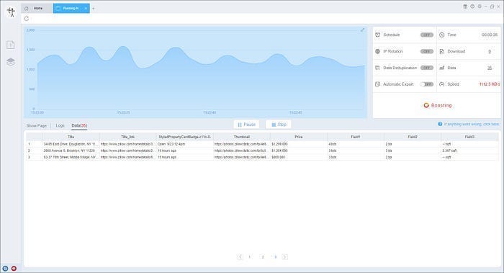Viewport: 504px width, 273px height.
Task: Open the help icon in the title bar
Action: pyautogui.click(x=472, y=6)
